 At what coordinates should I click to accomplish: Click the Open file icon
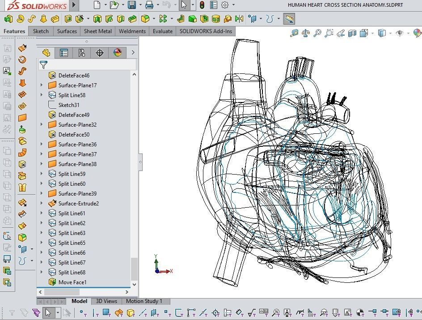coord(114,5)
